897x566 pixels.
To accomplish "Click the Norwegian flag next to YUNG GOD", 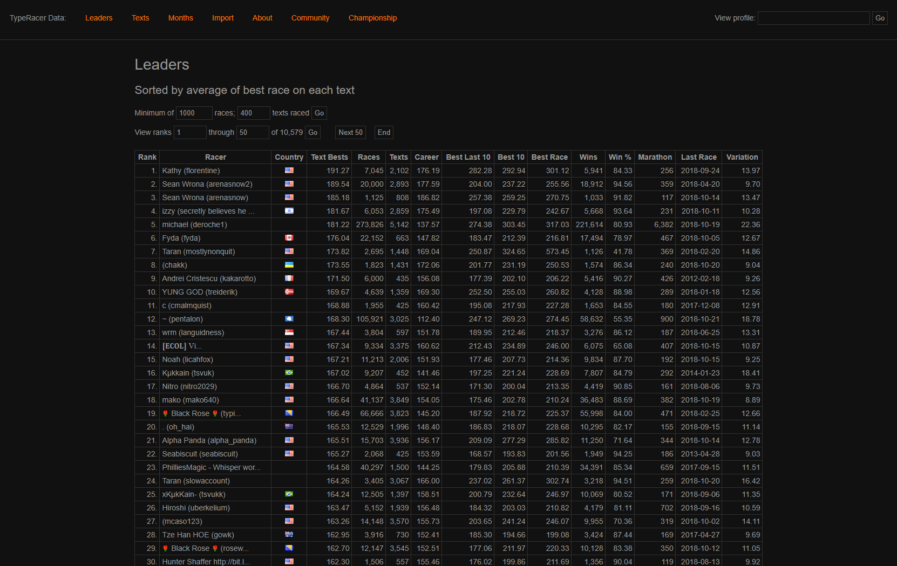I will tap(289, 291).
